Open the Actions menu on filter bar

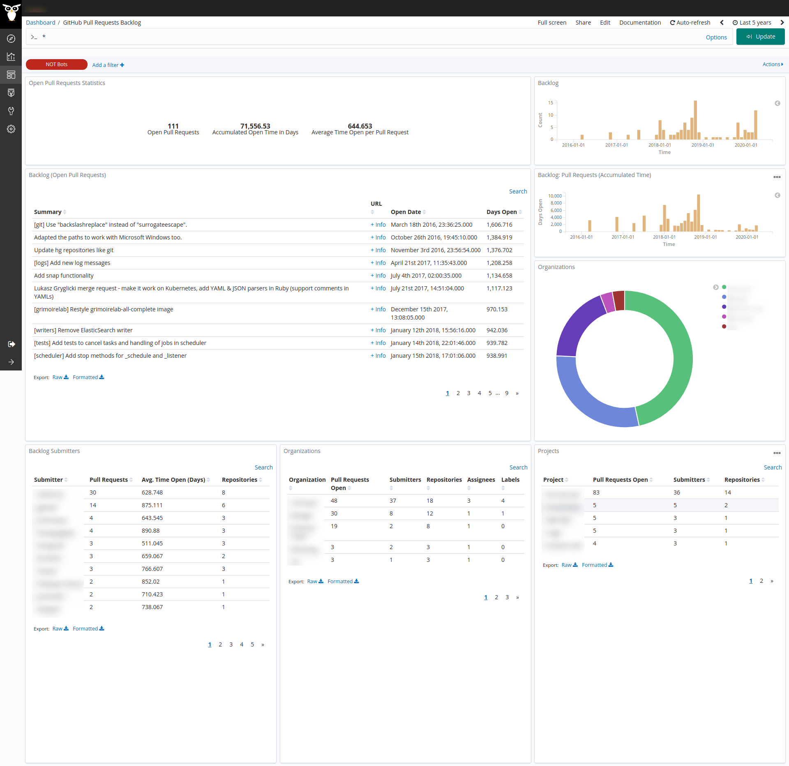pyautogui.click(x=771, y=64)
